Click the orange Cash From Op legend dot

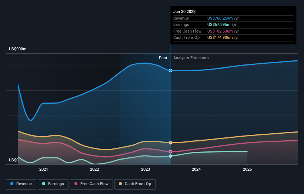pyautogui.click(x=120, y=184)
